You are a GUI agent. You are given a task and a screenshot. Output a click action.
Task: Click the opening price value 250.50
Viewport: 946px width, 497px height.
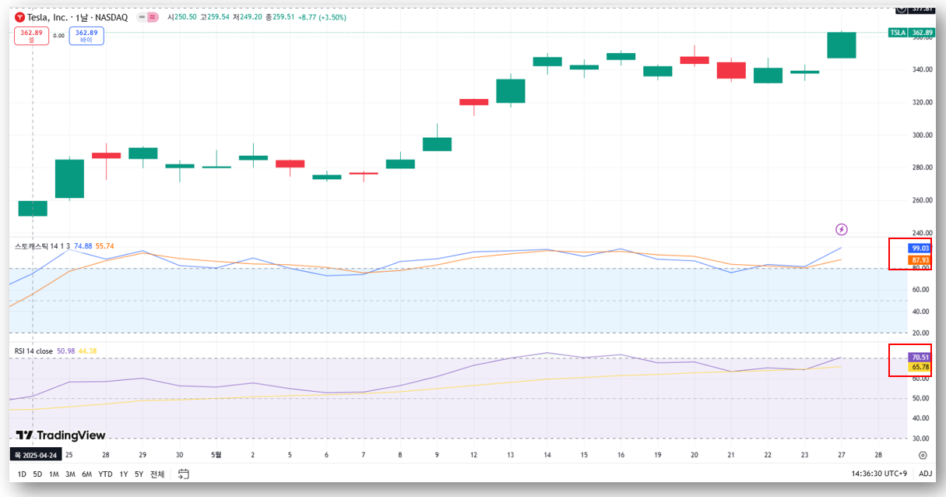tap(185, 17)
